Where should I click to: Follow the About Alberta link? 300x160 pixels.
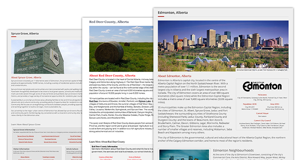pyautogui.click(x=25, y=157)
